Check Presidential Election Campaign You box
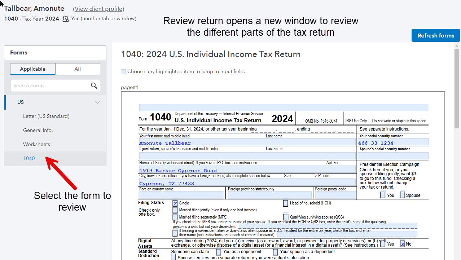This screenshot has height=260, width=461. (x=383, y=195)
